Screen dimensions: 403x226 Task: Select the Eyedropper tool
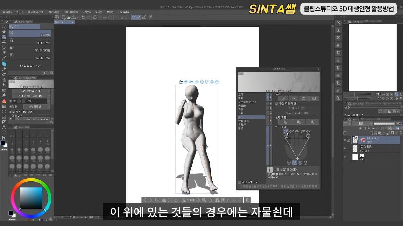pos(4,58)
